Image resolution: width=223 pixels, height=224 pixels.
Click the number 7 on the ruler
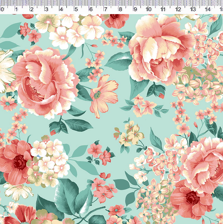tap(106, 9)
